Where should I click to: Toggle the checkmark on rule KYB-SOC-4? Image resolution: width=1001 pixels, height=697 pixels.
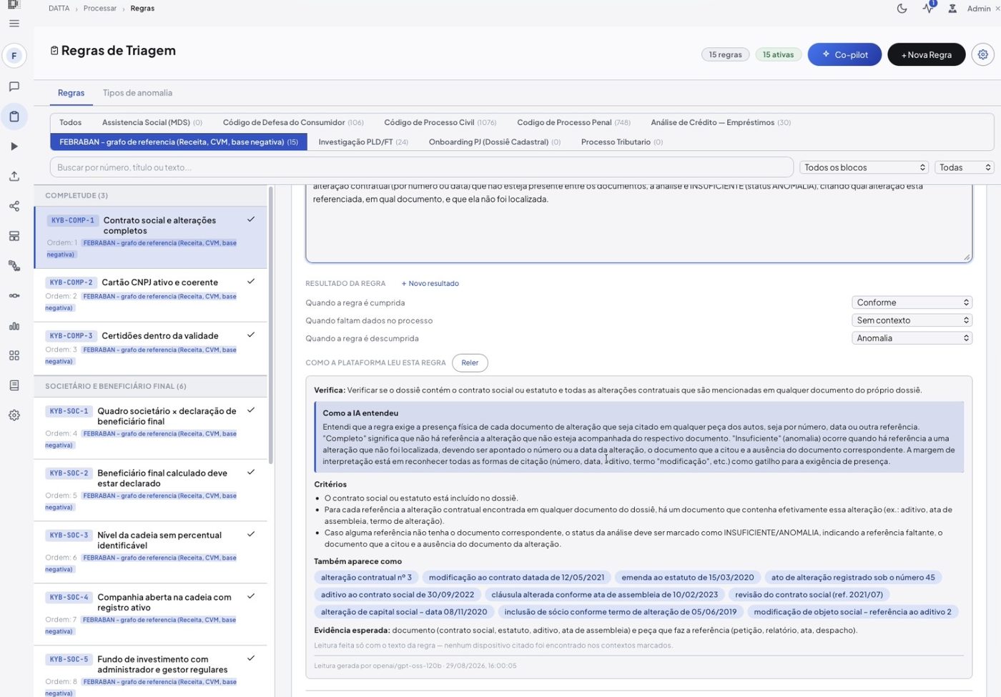click(251, 596)
